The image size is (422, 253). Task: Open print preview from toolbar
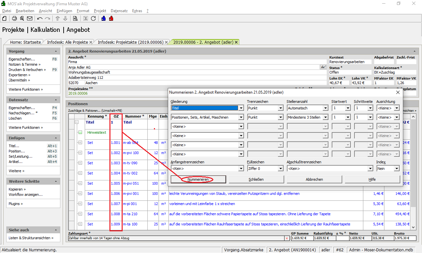pyautogui.click(x=22, y=18)
